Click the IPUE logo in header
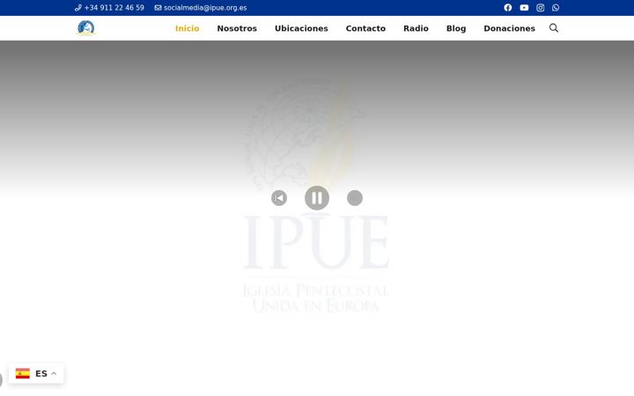Image resolution: width=634 pixels, height=396 pixels. [85, 28]
